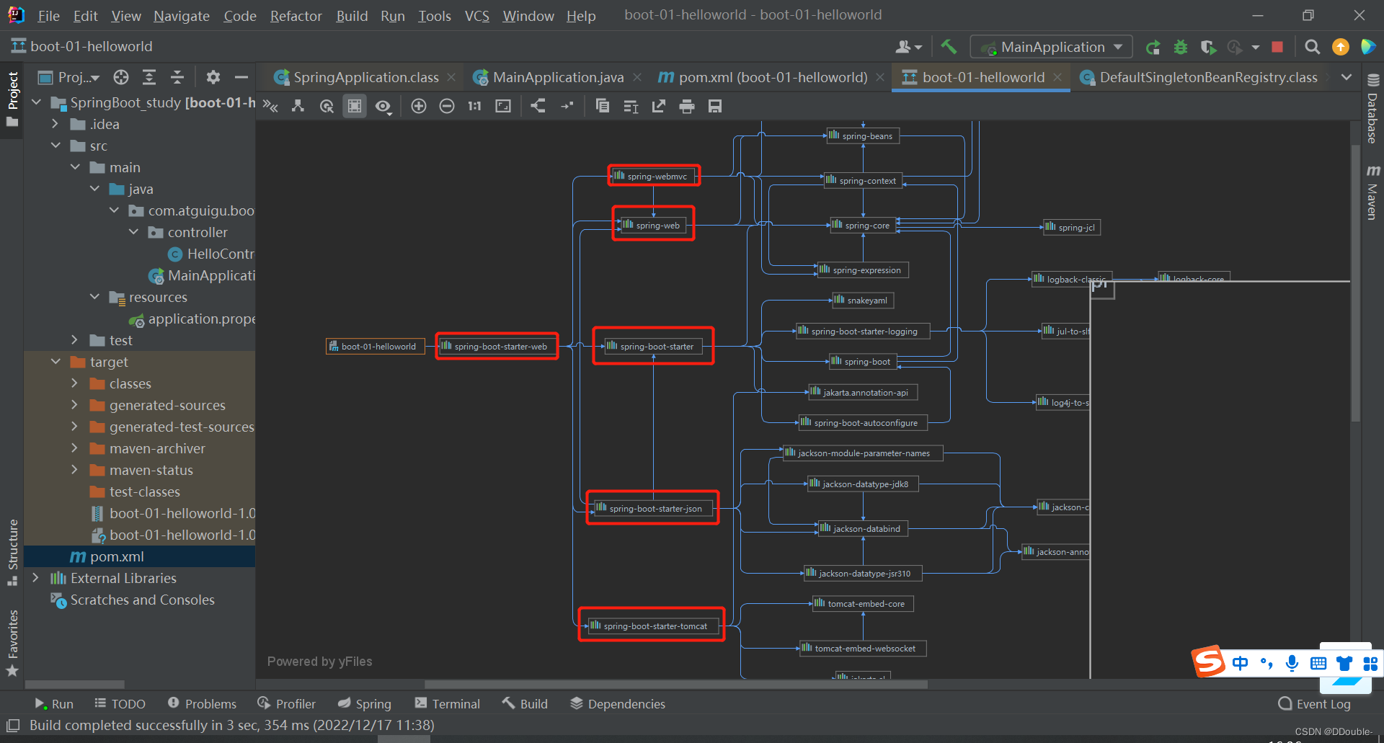Expand all in Project panel toolbar

click(x=149, y=77)
